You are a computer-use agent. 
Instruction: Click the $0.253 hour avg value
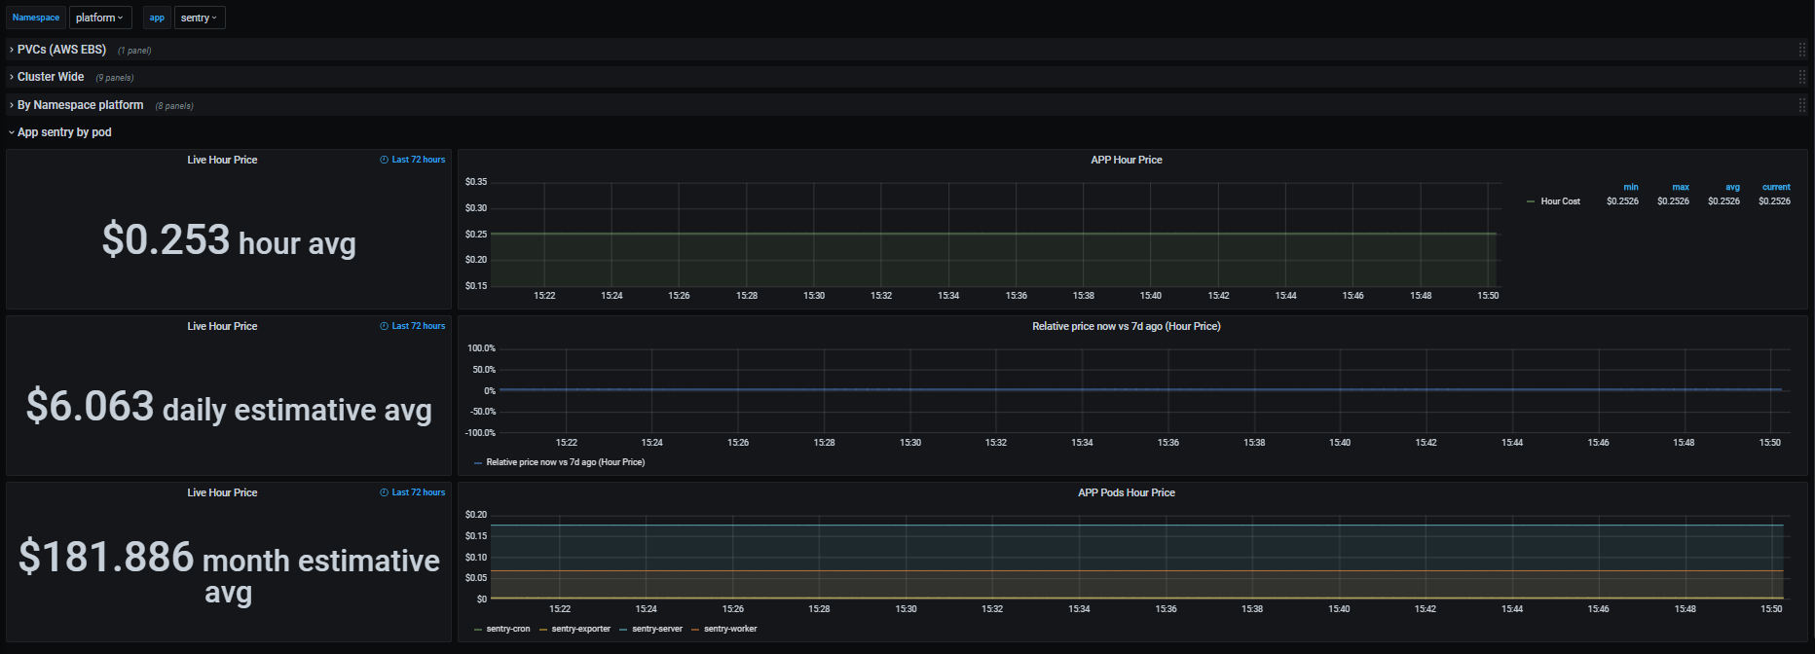[x=229, y=240]
